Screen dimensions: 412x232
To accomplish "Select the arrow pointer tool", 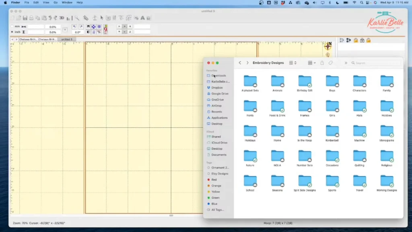I will coord(102,18).
